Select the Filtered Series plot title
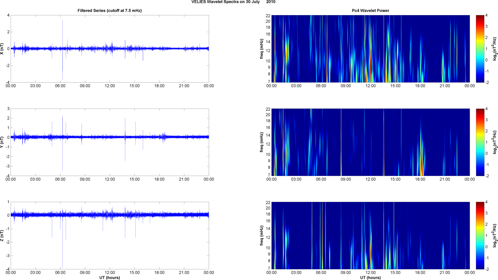498x280 pixels. (109, 11)
